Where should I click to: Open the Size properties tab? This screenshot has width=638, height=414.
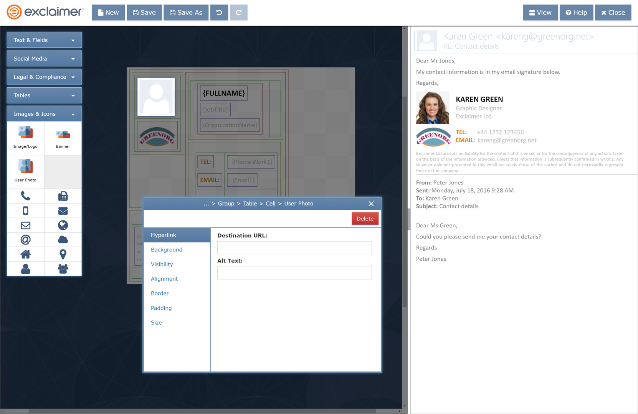pos(177,322)
